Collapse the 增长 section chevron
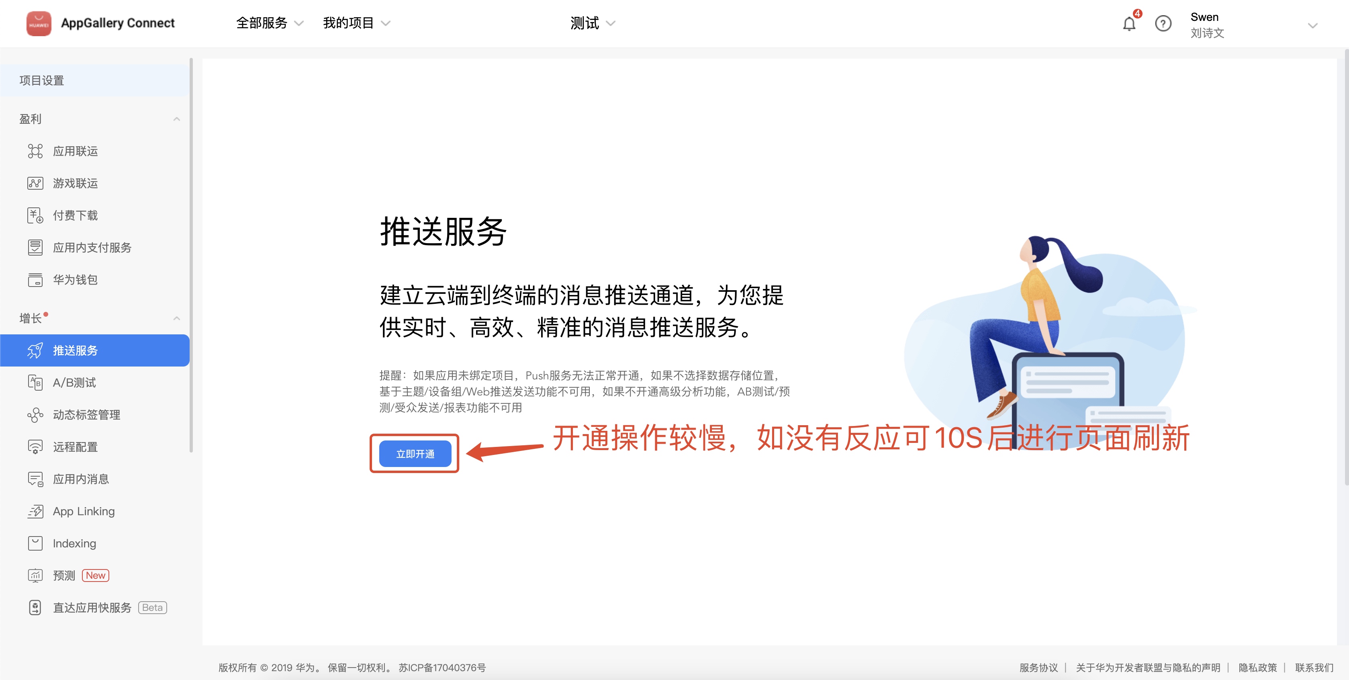The image size is (1349, 680). (x=176, y=319)
